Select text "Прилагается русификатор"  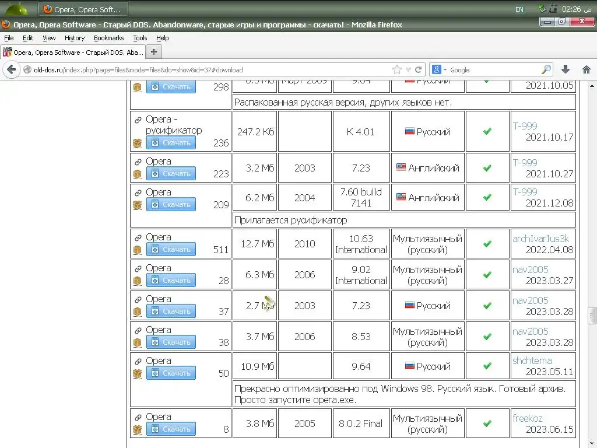[x=291, y=220]
